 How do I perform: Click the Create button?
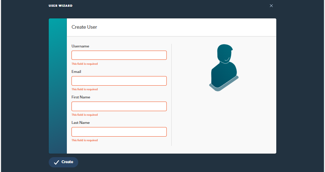(63, 162)
